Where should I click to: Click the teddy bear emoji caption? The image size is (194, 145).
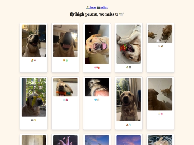[x=129, y=125]
